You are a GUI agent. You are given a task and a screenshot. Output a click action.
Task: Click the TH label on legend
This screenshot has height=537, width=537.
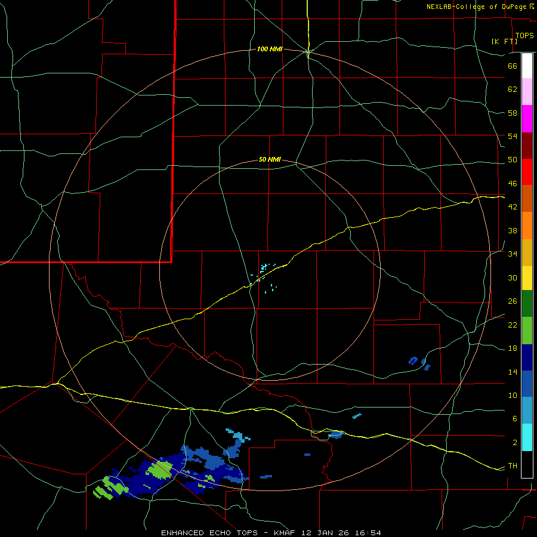513,466
